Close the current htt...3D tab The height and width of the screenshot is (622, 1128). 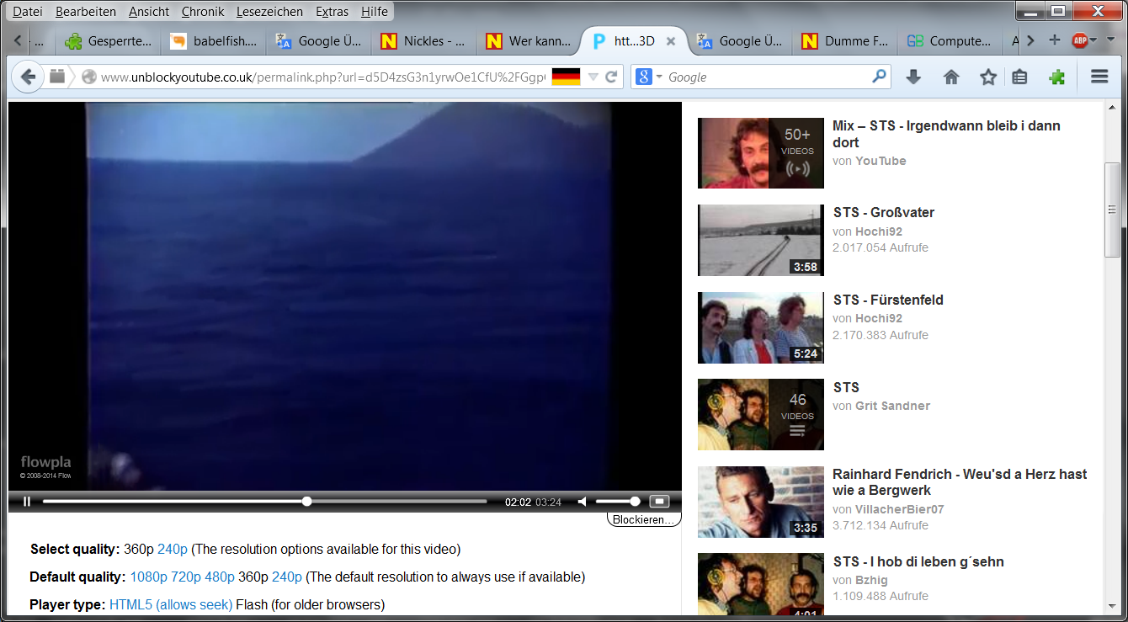tap(670, 41)
